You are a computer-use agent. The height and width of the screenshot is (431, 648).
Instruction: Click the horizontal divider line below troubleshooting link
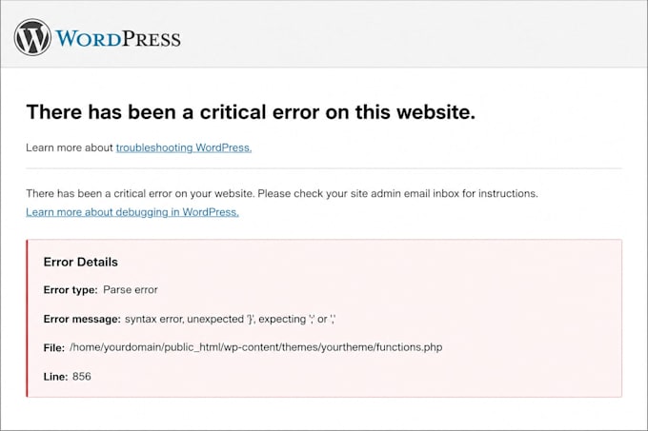pos(324,168)
